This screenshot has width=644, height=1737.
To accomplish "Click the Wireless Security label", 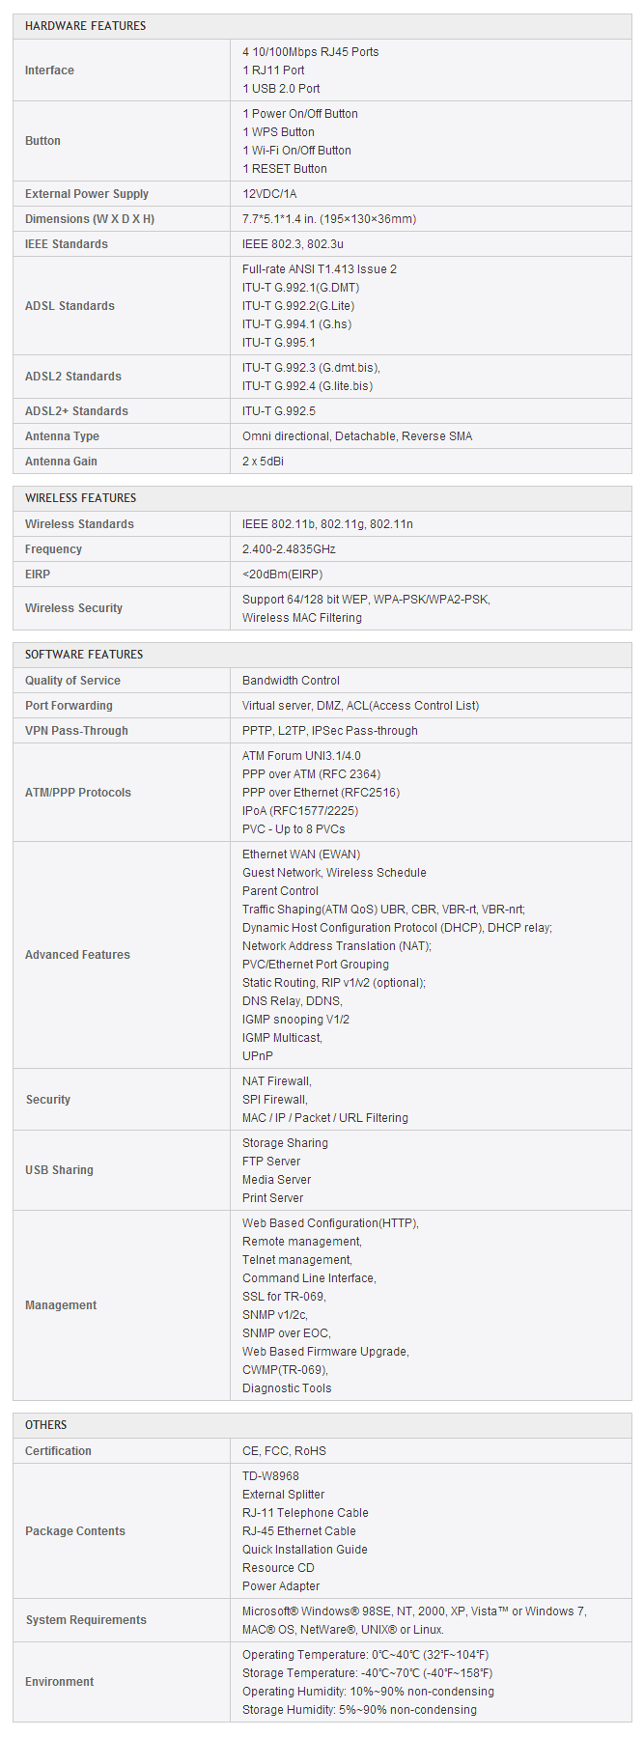I will point(73,608).
